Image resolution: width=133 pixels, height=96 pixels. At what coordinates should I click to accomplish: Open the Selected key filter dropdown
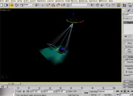coord(106,91)
